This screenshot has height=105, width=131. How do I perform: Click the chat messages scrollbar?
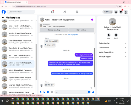(x=94, y=67)
